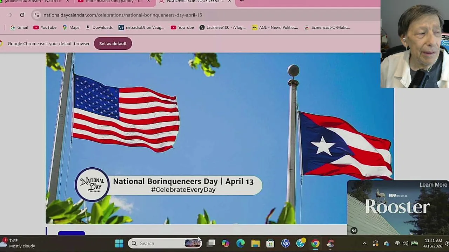Open the Downloads bookmark
Viewport: 449px width, 252px height.
(x=99, y=27)
